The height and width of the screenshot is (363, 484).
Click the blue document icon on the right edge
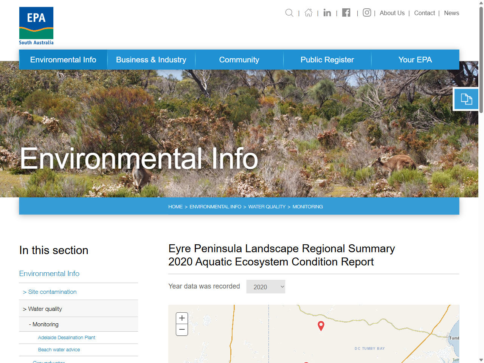tap(466, 99)
